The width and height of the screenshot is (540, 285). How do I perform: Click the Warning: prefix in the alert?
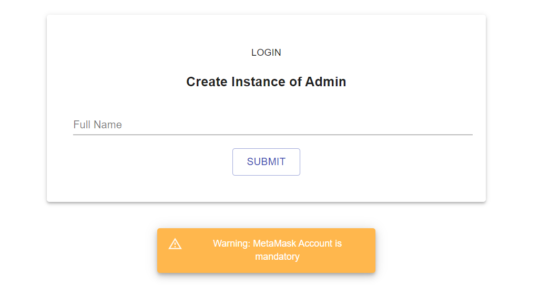[x=232, y=243]
